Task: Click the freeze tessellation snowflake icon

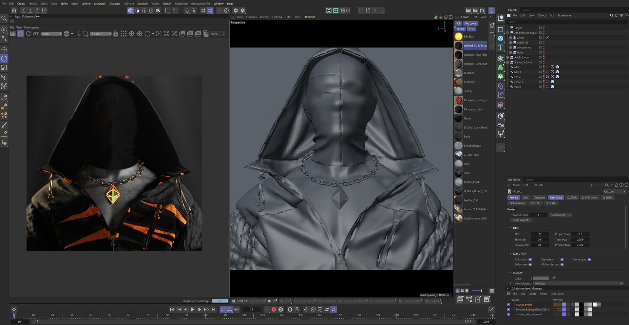Action: coord(131,34)
